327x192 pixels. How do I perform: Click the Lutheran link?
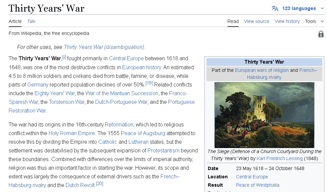(139, 142)
